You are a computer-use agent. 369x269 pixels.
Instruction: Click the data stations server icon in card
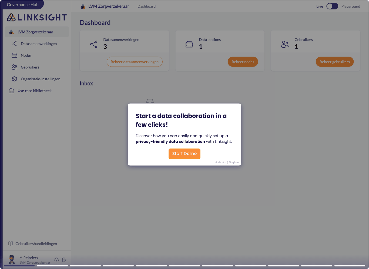pyautogui.click(x=189, y=44)
